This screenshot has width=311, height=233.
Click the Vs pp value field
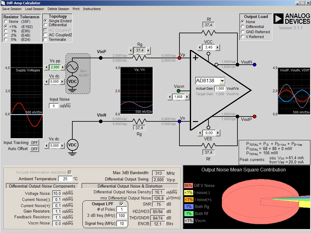click(x=55, y=67)
